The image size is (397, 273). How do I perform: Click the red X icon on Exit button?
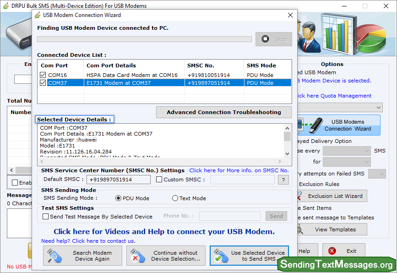[x=332, y=251]
